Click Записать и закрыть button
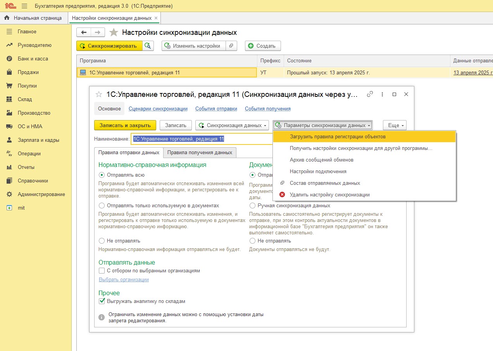This screenshot has width=493, height=351. pos(125,125)
